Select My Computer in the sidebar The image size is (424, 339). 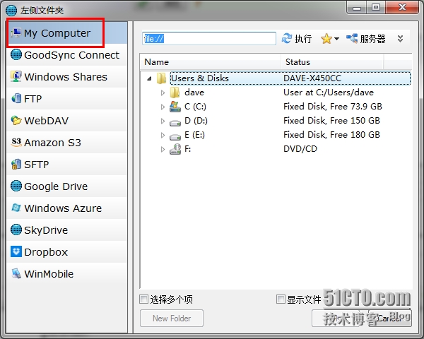pos(67,33)
